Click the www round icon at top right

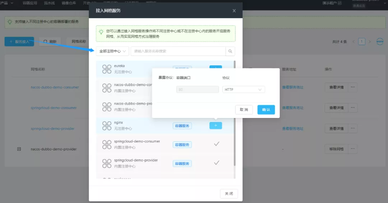(380, 42)
